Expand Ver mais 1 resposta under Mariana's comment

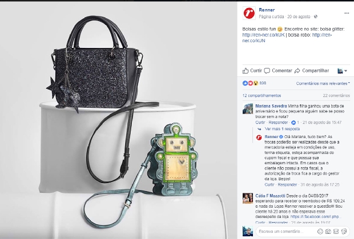[x=282, y=129]
